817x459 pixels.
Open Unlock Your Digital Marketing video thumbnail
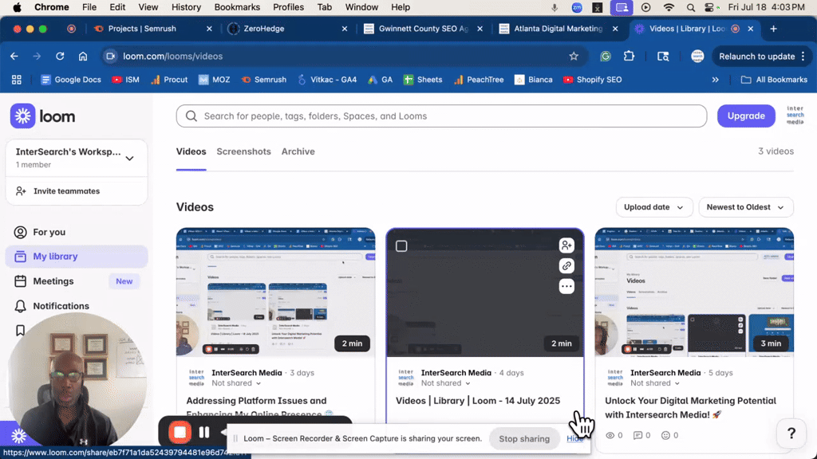point(694,292)
